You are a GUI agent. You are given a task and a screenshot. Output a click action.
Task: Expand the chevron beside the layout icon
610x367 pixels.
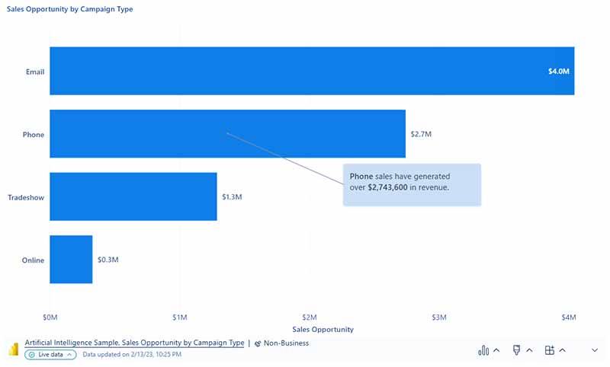(563, 350)
